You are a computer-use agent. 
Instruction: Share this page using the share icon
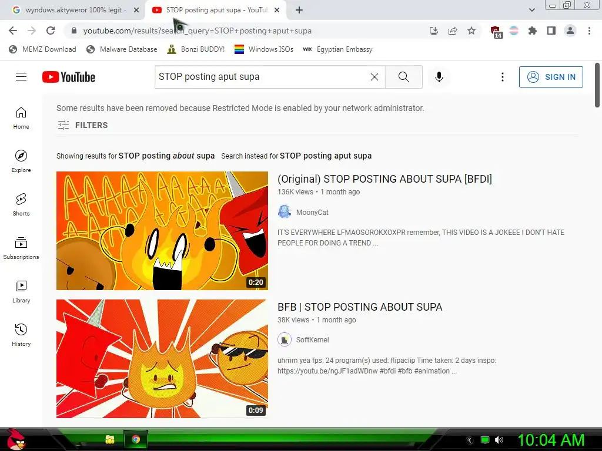pyautogui.click(x=453, y=31)
